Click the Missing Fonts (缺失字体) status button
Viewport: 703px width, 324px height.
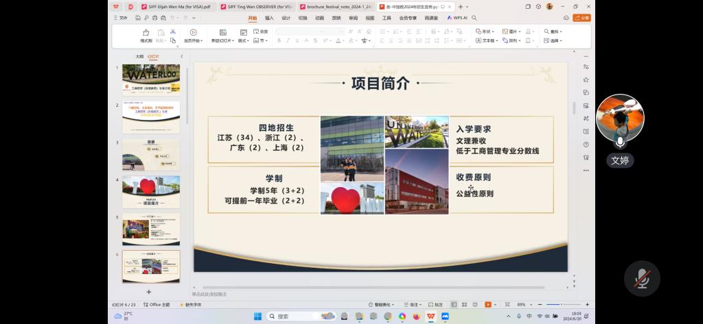click(190, 304)
